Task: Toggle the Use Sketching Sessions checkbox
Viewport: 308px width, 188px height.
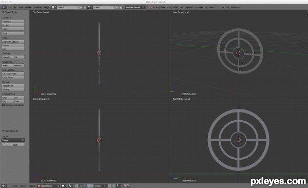Action: tap(4, 105)
